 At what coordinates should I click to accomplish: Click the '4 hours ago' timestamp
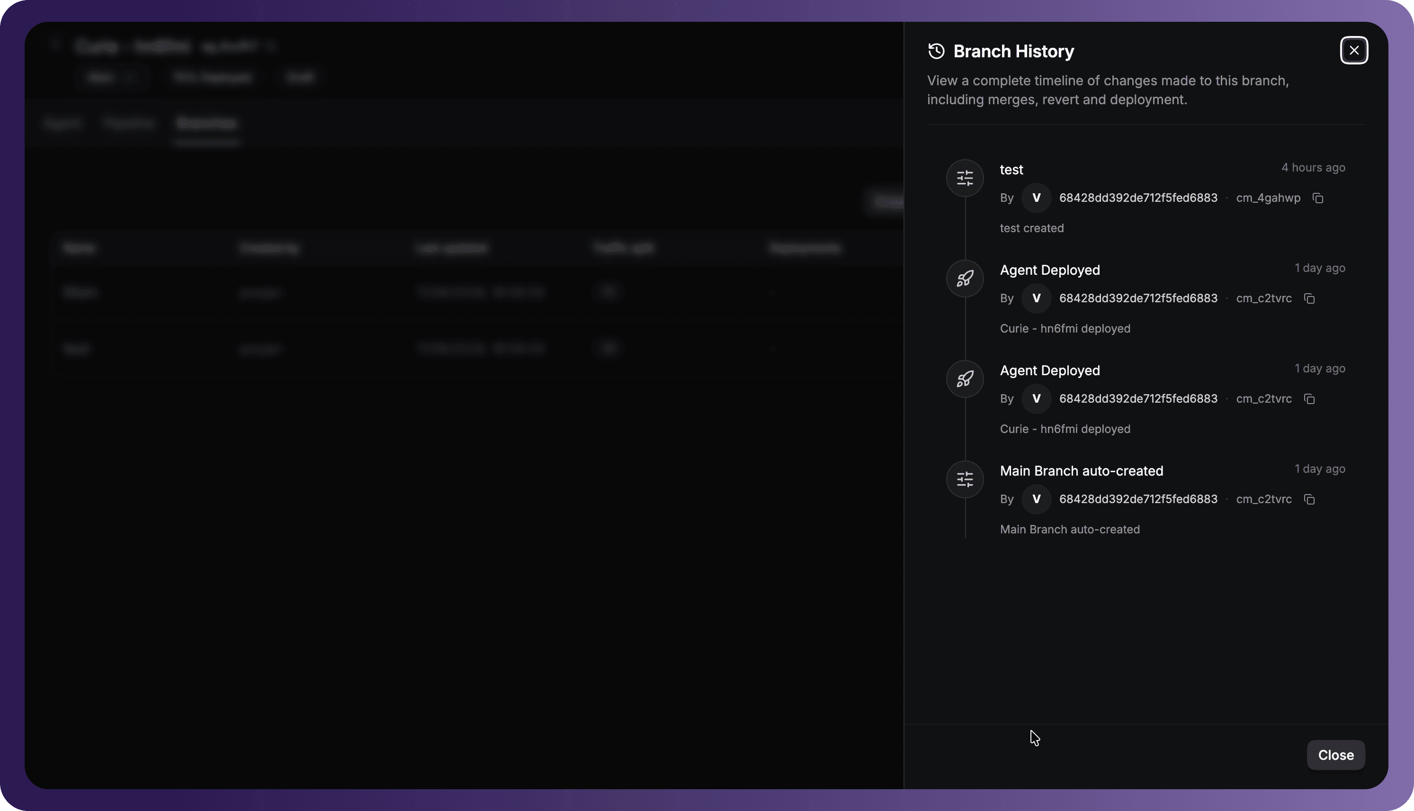[1313, 168]
